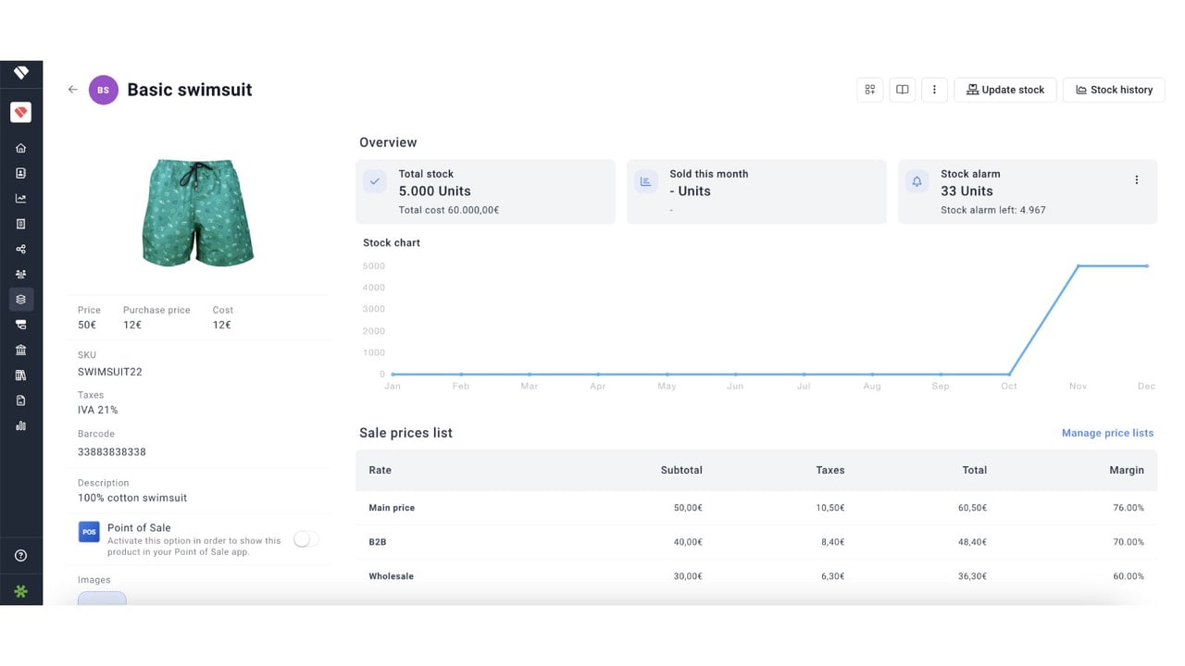Open the sales chart icon in sidebar

20,198
